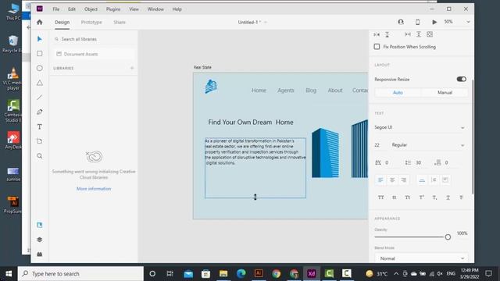Set text to Auto Width
This screenshot has width=500, height=281.
coord(422,180)
